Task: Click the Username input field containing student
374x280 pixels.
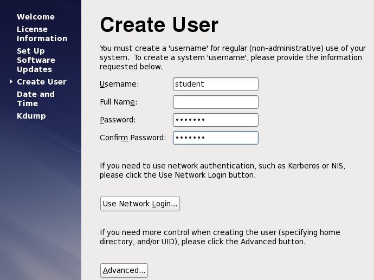Action: [216, 84]
